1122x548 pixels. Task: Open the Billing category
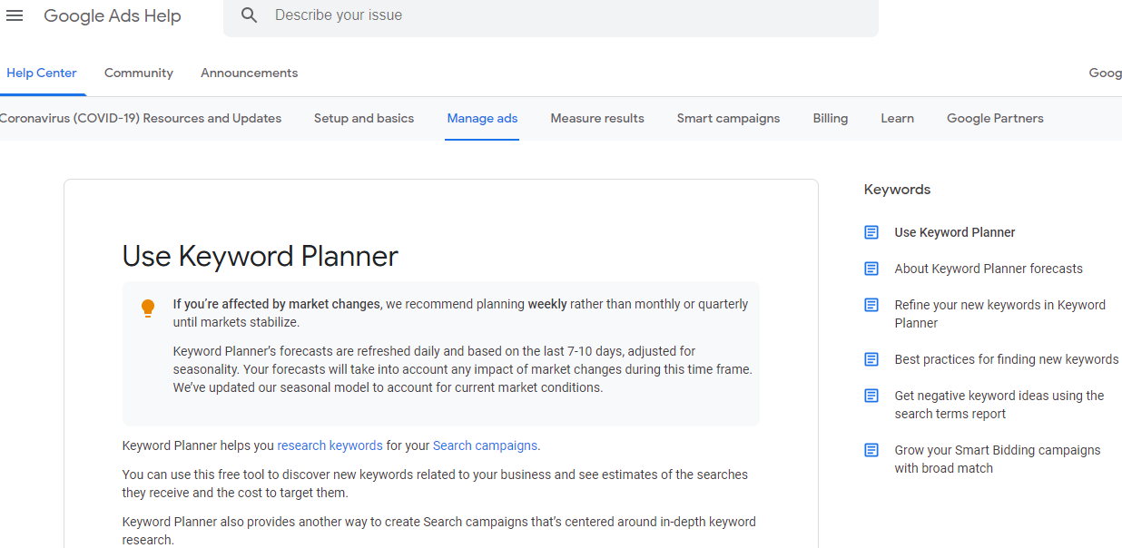click(831, 118)
